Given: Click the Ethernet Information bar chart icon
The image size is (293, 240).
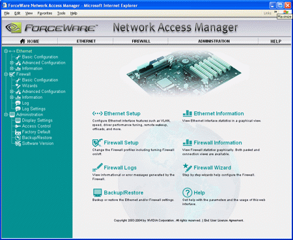Looking at the screenshot, I should click(188, 113).
